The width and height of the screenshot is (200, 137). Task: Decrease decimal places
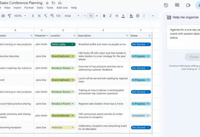[46, 16]
